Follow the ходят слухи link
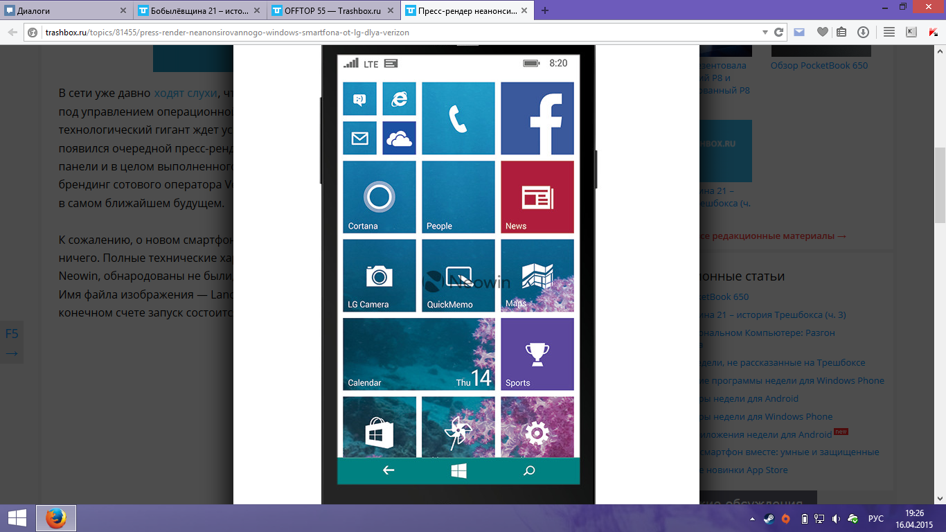Screen dimensions: 946x532 tap(185, 94)
